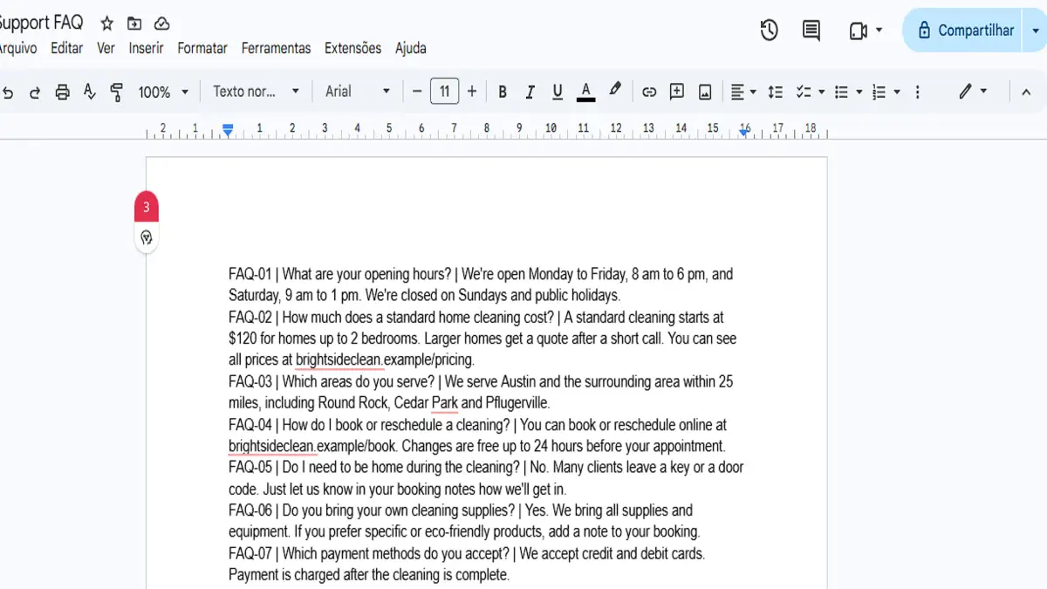The height and width of the screenshot is (589, 1047).
Task: Toggle italic formatting
Action: click(x=530, y=92)
